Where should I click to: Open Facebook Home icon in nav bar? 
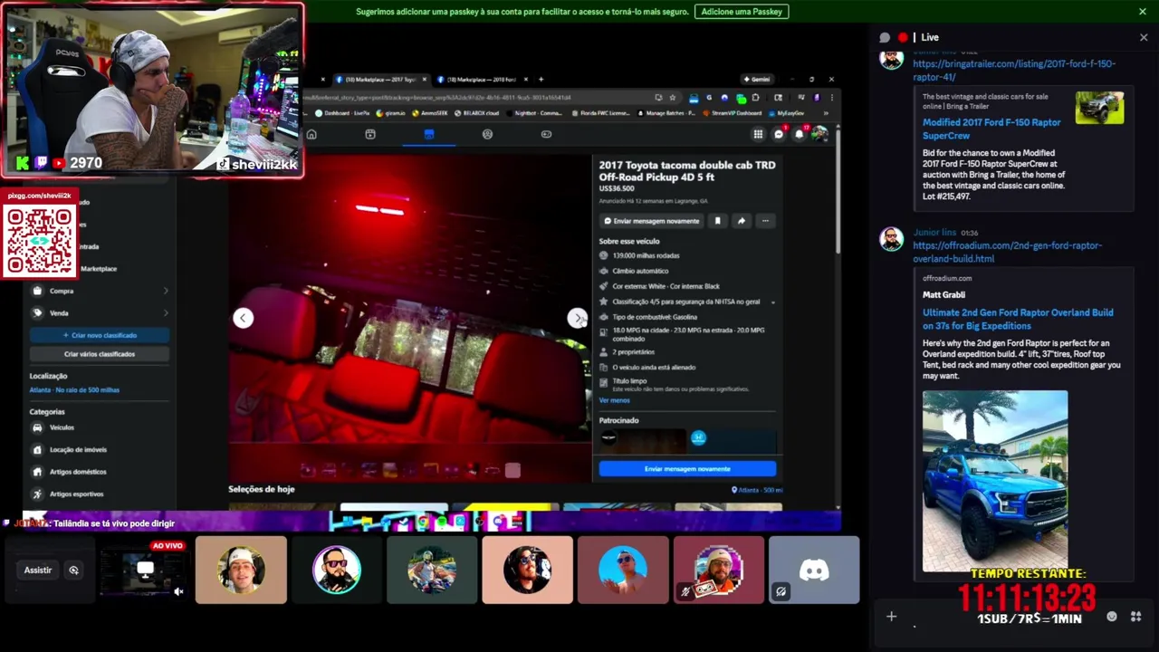311,134
